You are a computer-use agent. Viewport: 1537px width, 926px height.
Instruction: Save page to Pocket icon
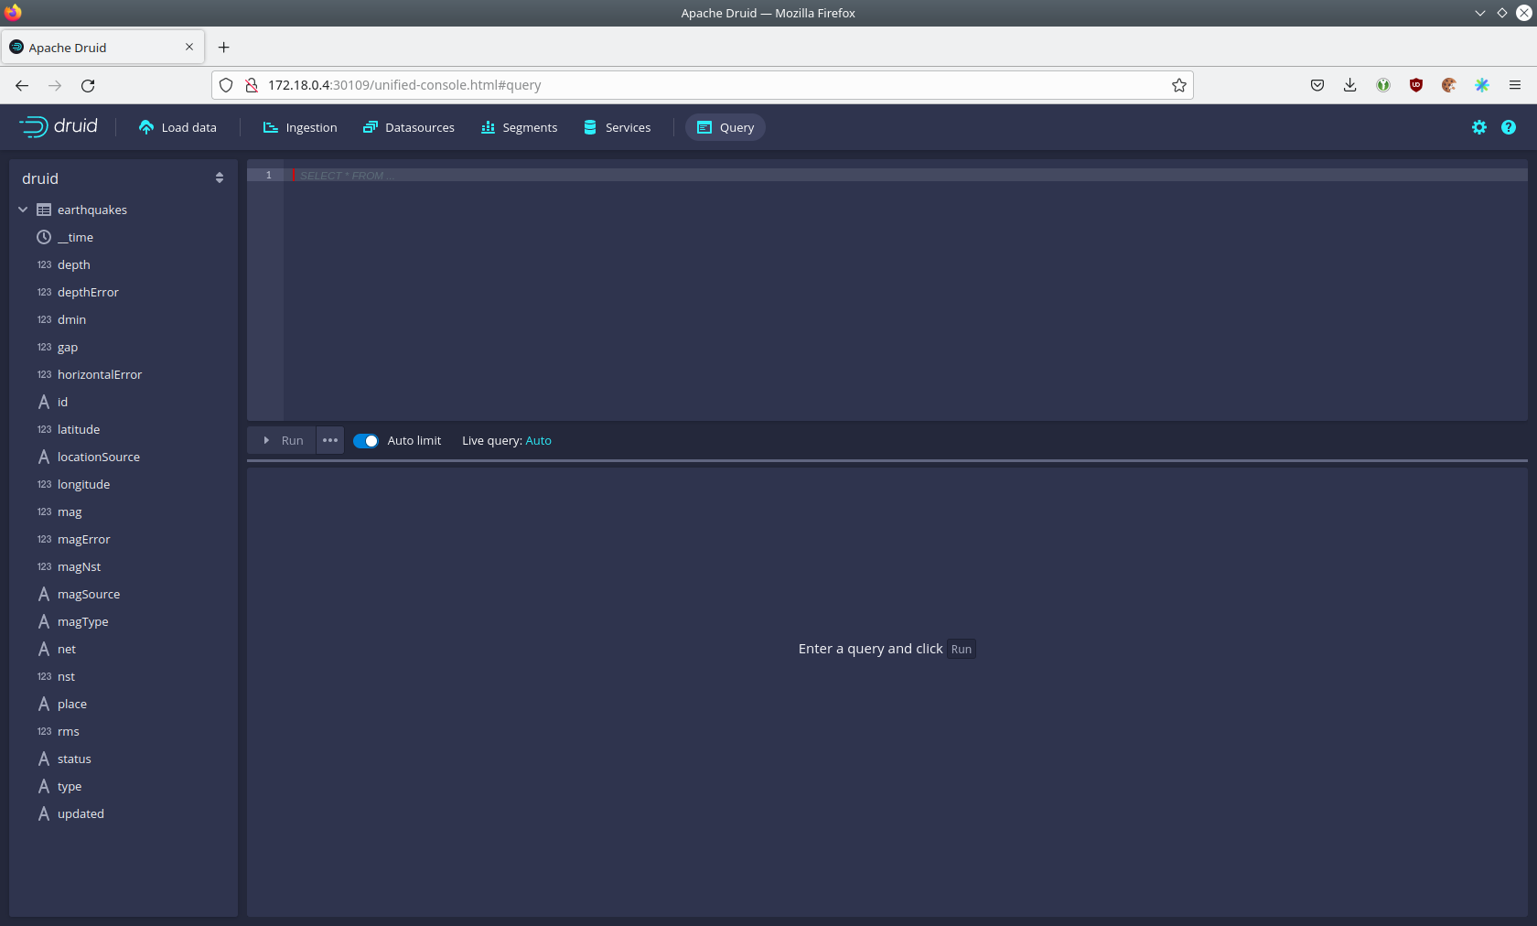pos(1317,85)
